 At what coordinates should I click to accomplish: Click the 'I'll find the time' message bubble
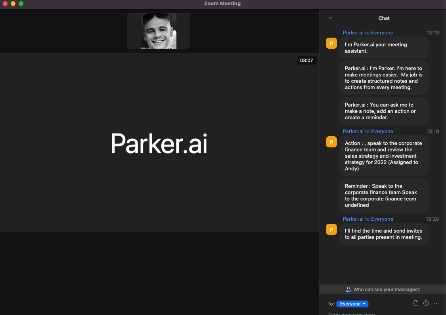383,234
